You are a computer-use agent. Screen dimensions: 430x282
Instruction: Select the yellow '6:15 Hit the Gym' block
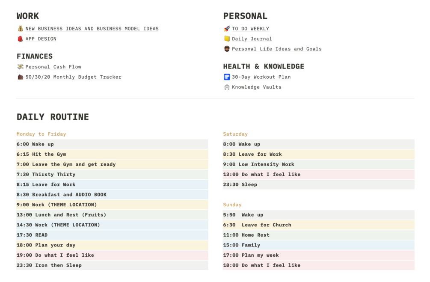112,154
